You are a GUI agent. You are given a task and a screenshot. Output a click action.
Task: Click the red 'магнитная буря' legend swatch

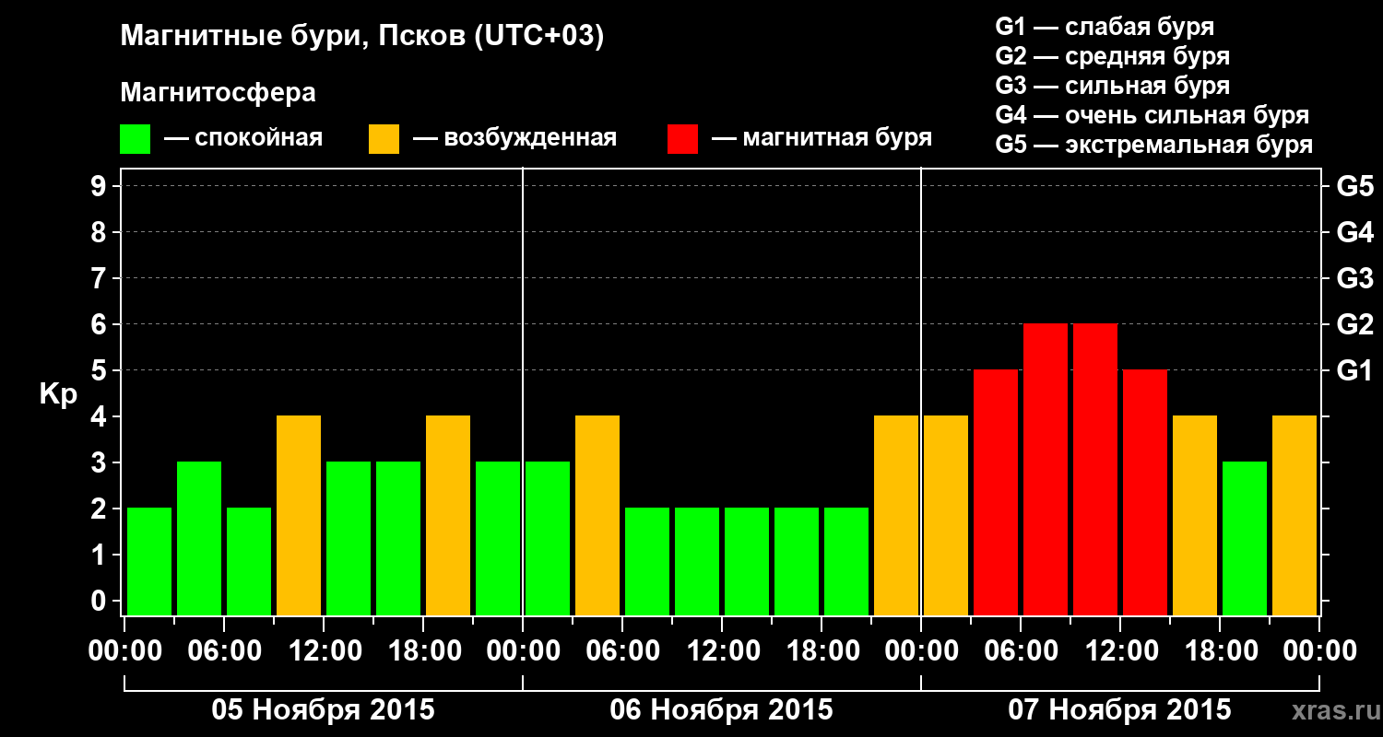pyautogui.click(x=683, y=139)
